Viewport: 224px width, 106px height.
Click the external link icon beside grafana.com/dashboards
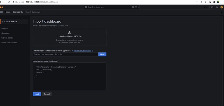pyautogui.click(x=92, y=51)
